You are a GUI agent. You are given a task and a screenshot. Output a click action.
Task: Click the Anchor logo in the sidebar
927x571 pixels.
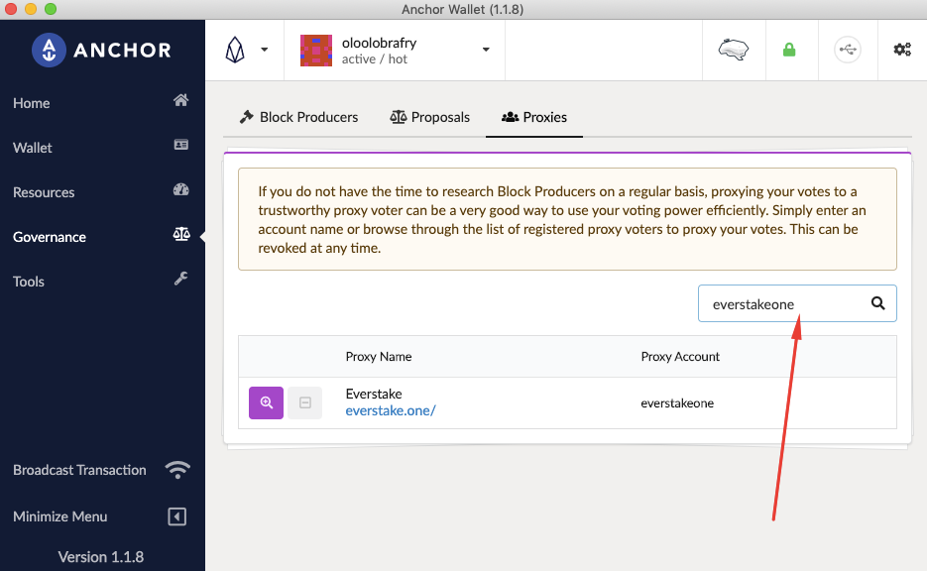coord(101,51)
